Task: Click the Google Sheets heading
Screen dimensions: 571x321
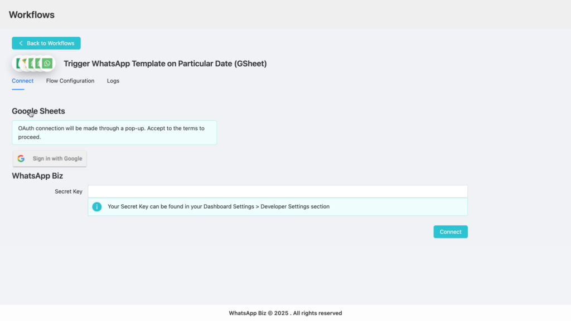Action: coord(38,111)
